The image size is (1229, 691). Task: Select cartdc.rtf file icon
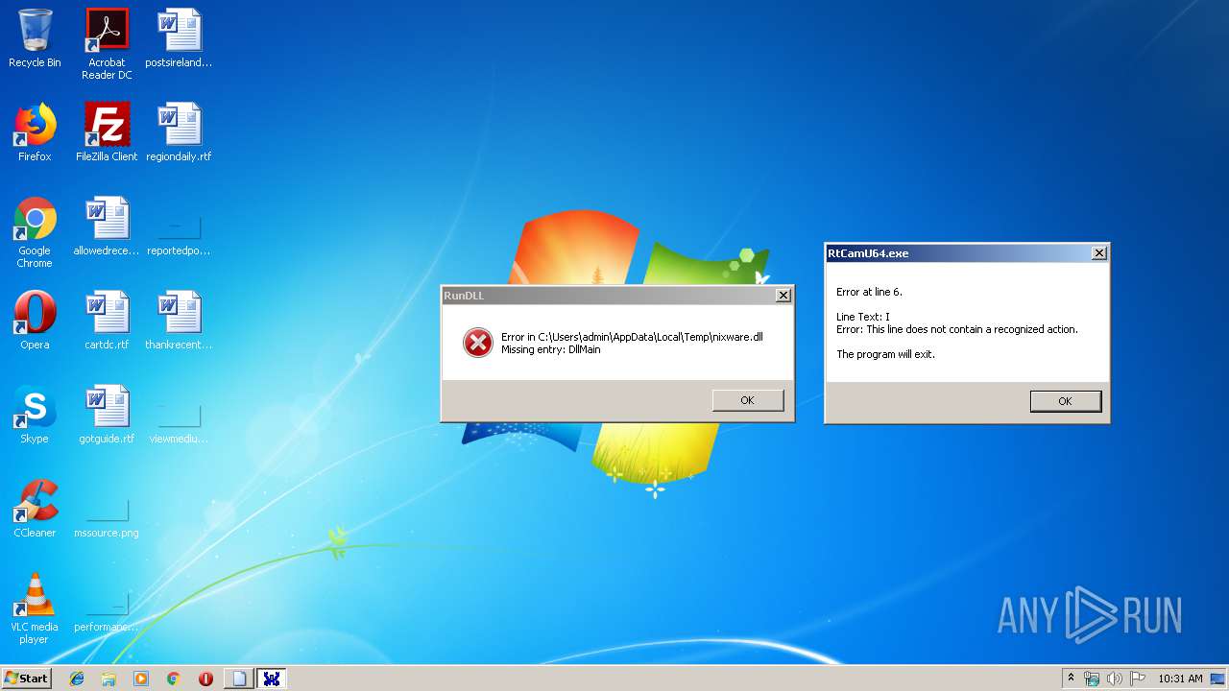click(107, 321)
